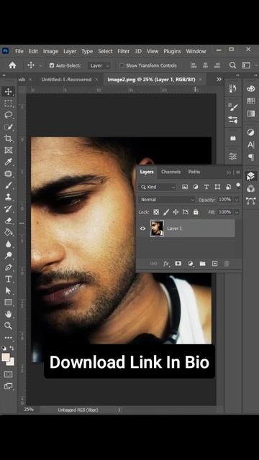Switch to Untitled-1-Recovered document tab
This screenshot has height=460, width=259.
pyautogui.click(x=66, y=79)
